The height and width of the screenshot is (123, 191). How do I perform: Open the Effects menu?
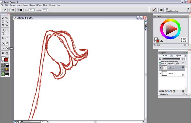click(39, 5)
